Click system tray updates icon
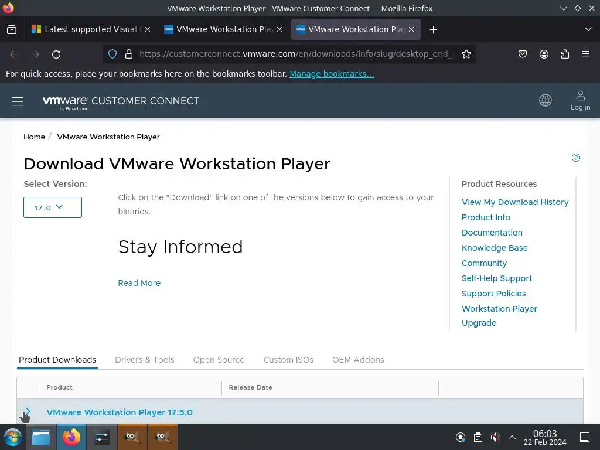600x450 pixels. pos(461,437)
